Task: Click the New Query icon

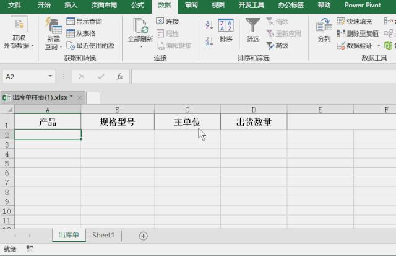Action: pyautogui.click(x=53, y=25)
